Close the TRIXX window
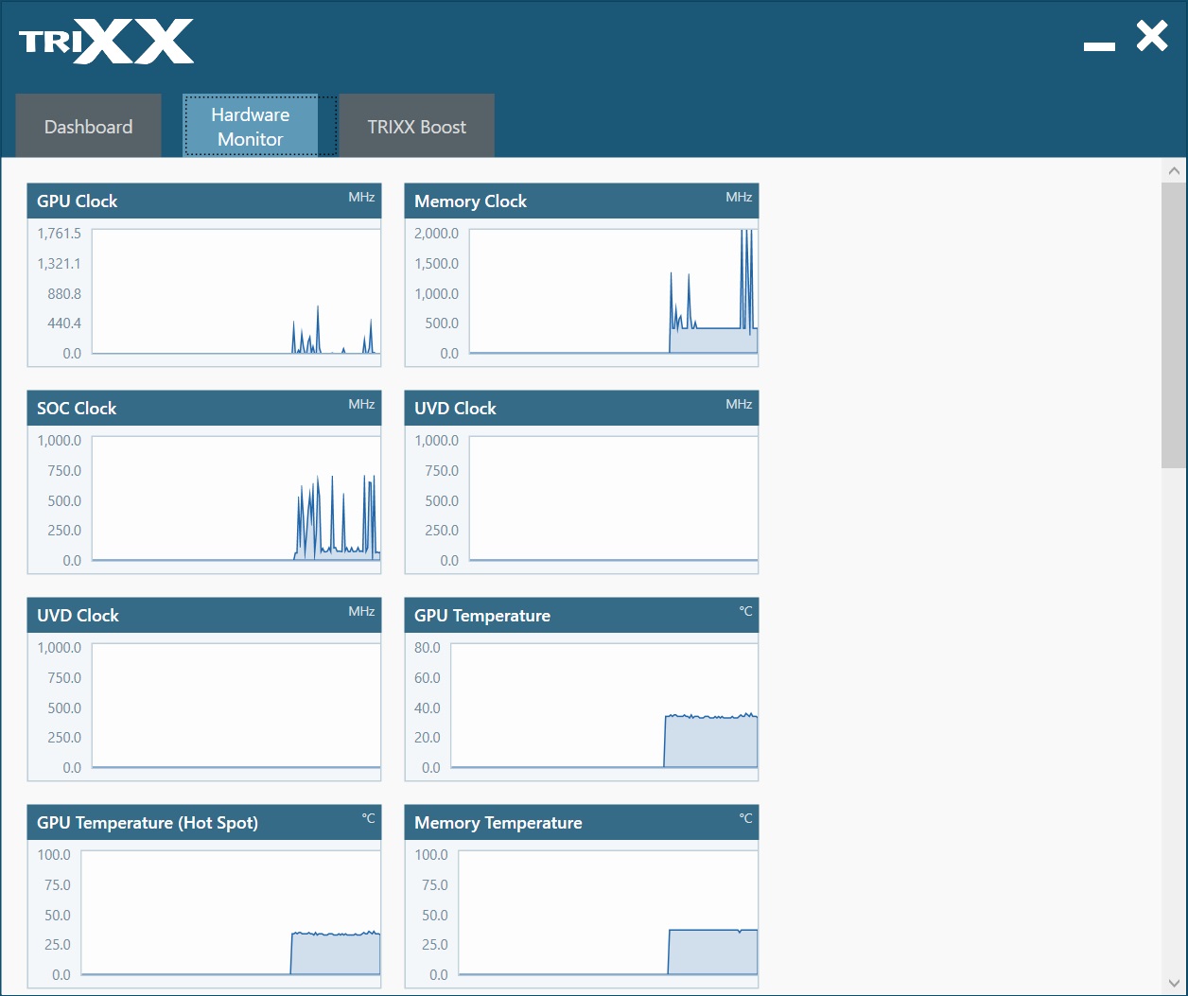The image size is (1188, 996). click(1152, 37)
